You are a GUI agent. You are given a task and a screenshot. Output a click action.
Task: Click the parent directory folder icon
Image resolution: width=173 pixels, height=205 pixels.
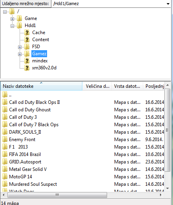pyautogui.click(x=5, y=94)
